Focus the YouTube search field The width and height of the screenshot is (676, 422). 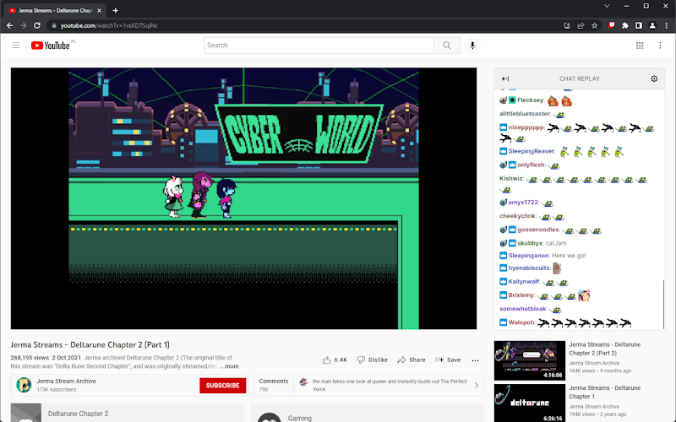pyautogui.click(x=319, y=46)
